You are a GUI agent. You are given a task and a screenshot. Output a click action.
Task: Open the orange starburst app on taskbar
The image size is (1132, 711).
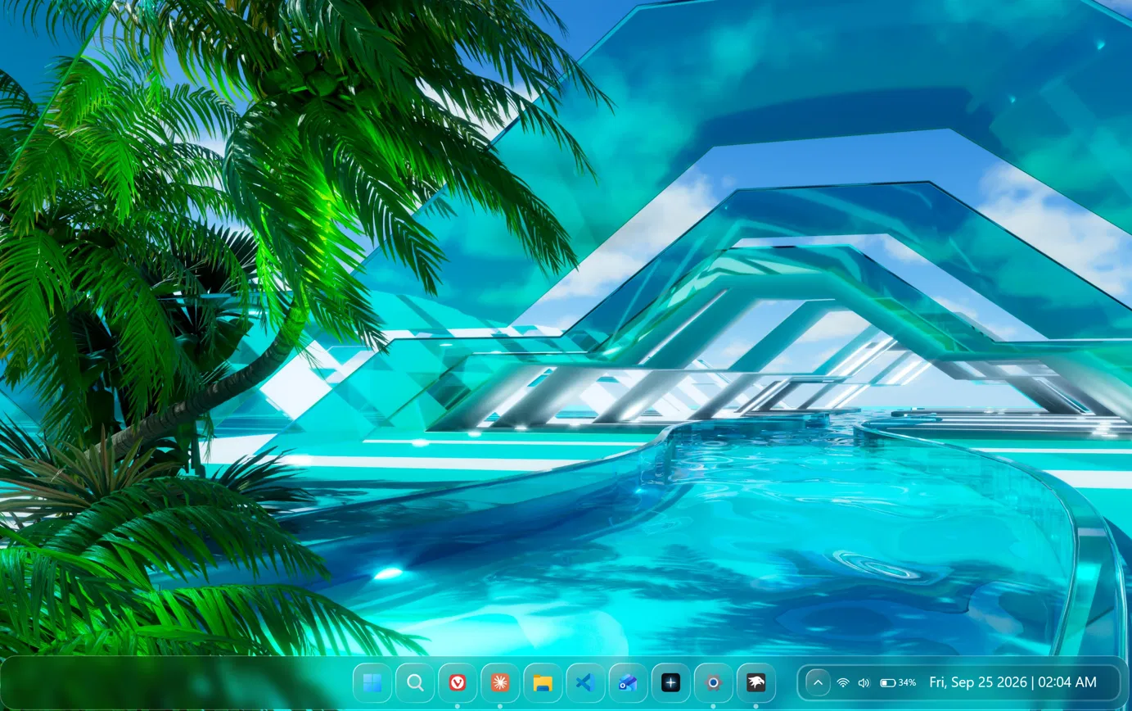[x=500, y=682]
